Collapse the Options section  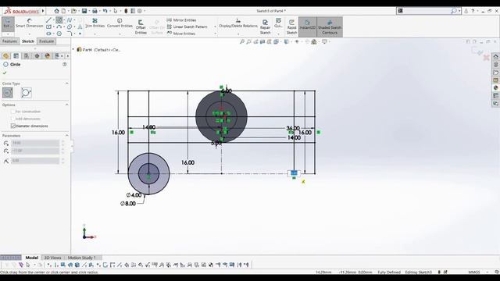(x=67, y=105)
